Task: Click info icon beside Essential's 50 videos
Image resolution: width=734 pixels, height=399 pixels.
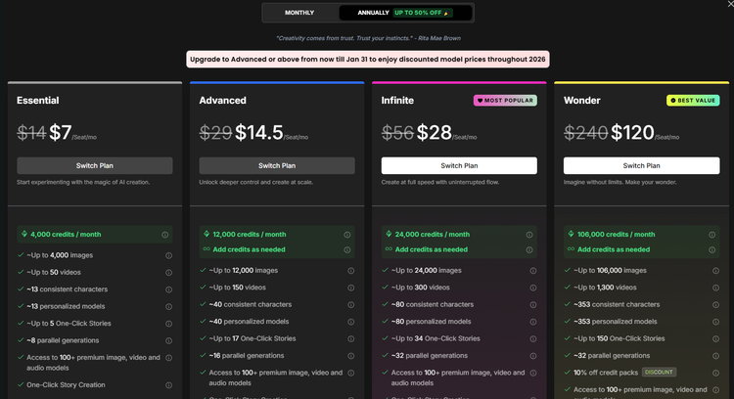Action: click(x=168, y=273)
